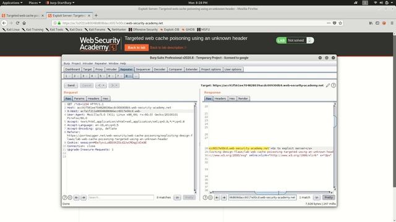
Task: Reload the Exploit Server page in Firefox
Action: click(x=17, y=23)
